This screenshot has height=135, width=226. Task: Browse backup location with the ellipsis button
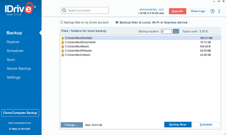pos(176,31)
